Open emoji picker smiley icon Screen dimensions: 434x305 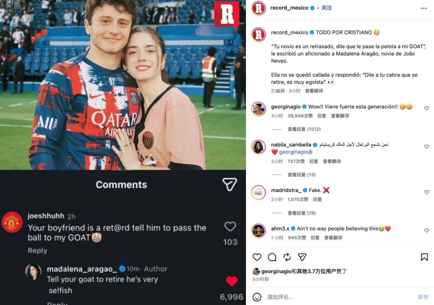coord(257,297)
